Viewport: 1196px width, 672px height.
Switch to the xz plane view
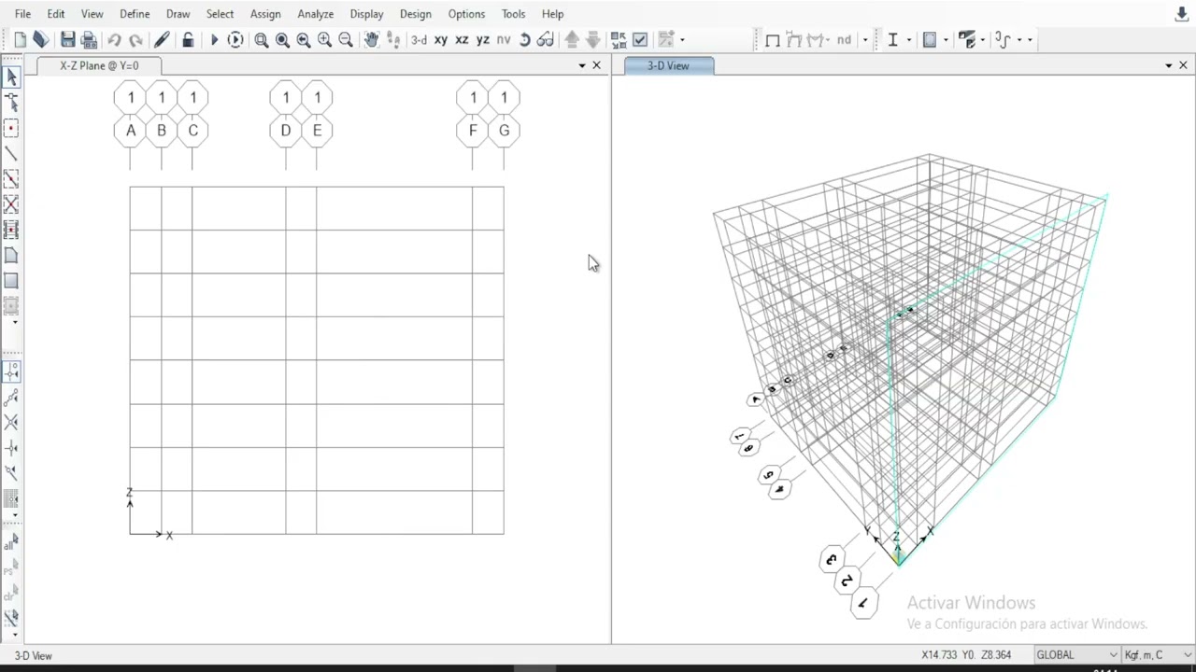click(462, 39)
